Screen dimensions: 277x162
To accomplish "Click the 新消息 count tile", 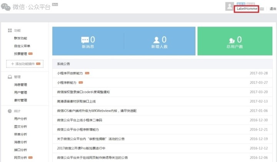I will click(88, 41).
